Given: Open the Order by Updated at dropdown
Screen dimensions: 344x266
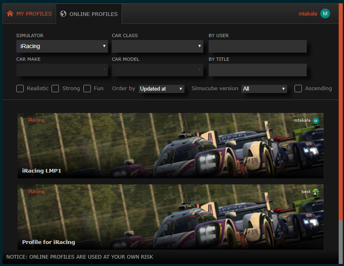Looking at the screenshot, I should (x=162, y=89).
